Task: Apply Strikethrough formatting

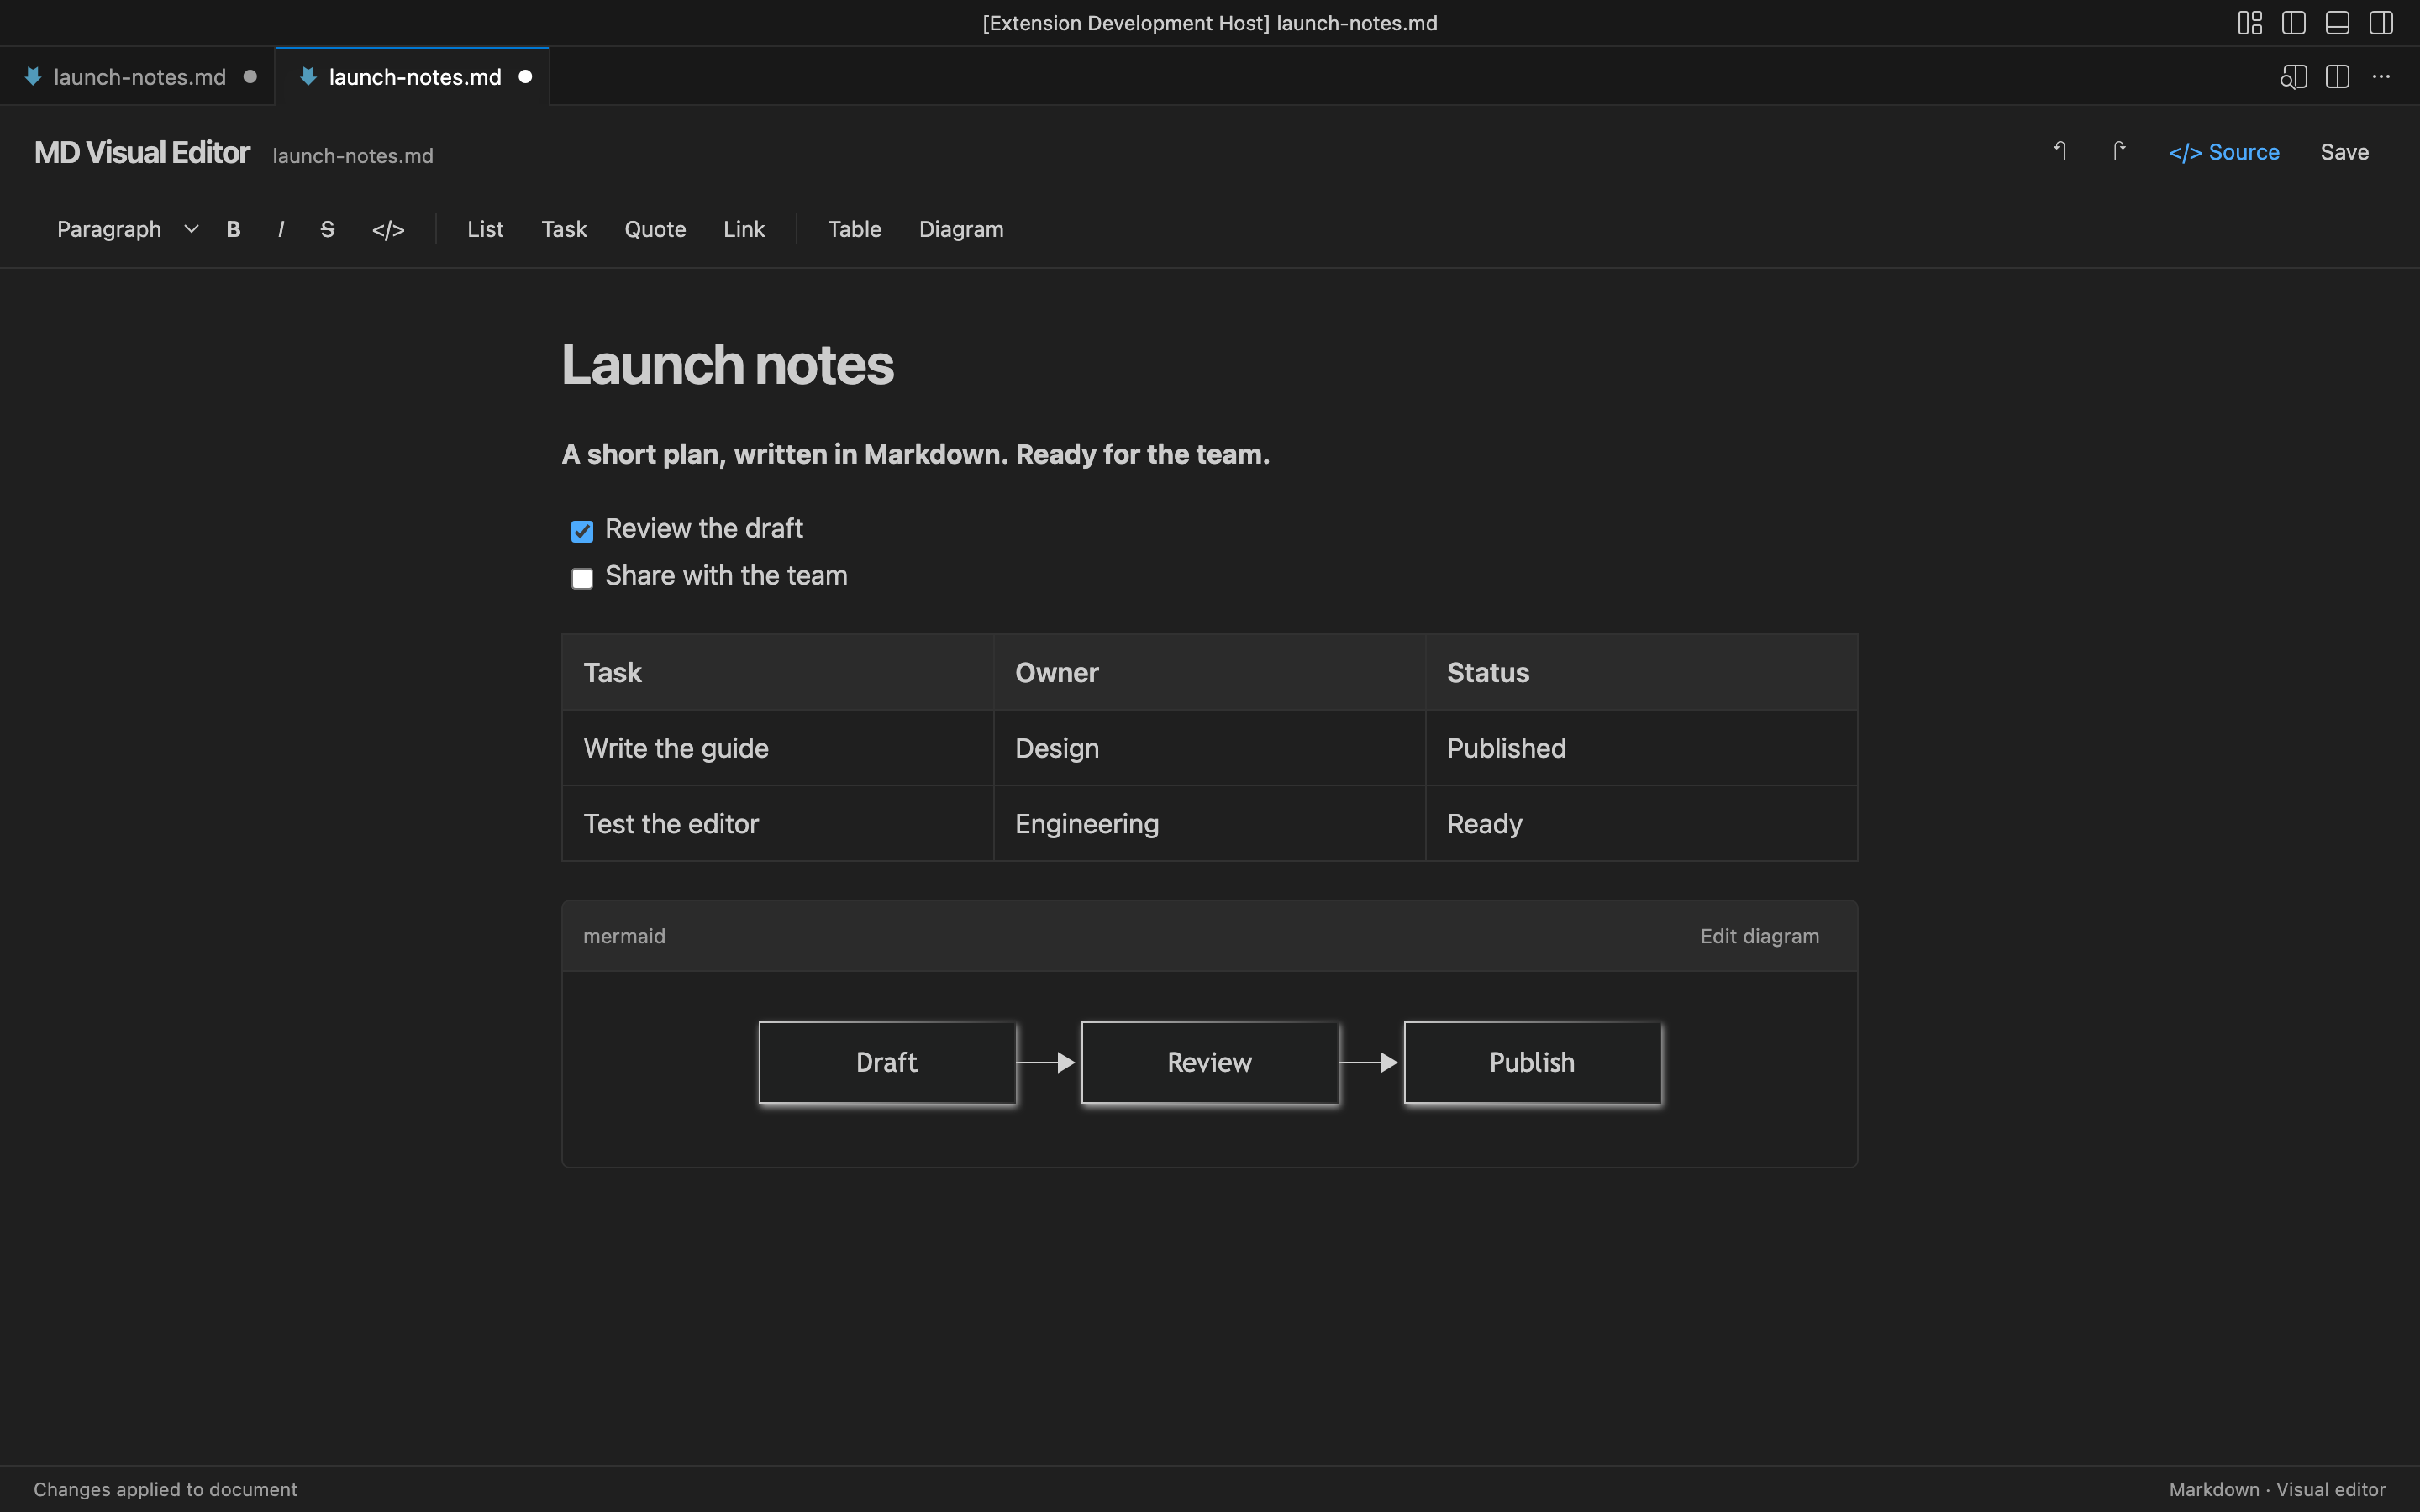Action: click(327, 229)
